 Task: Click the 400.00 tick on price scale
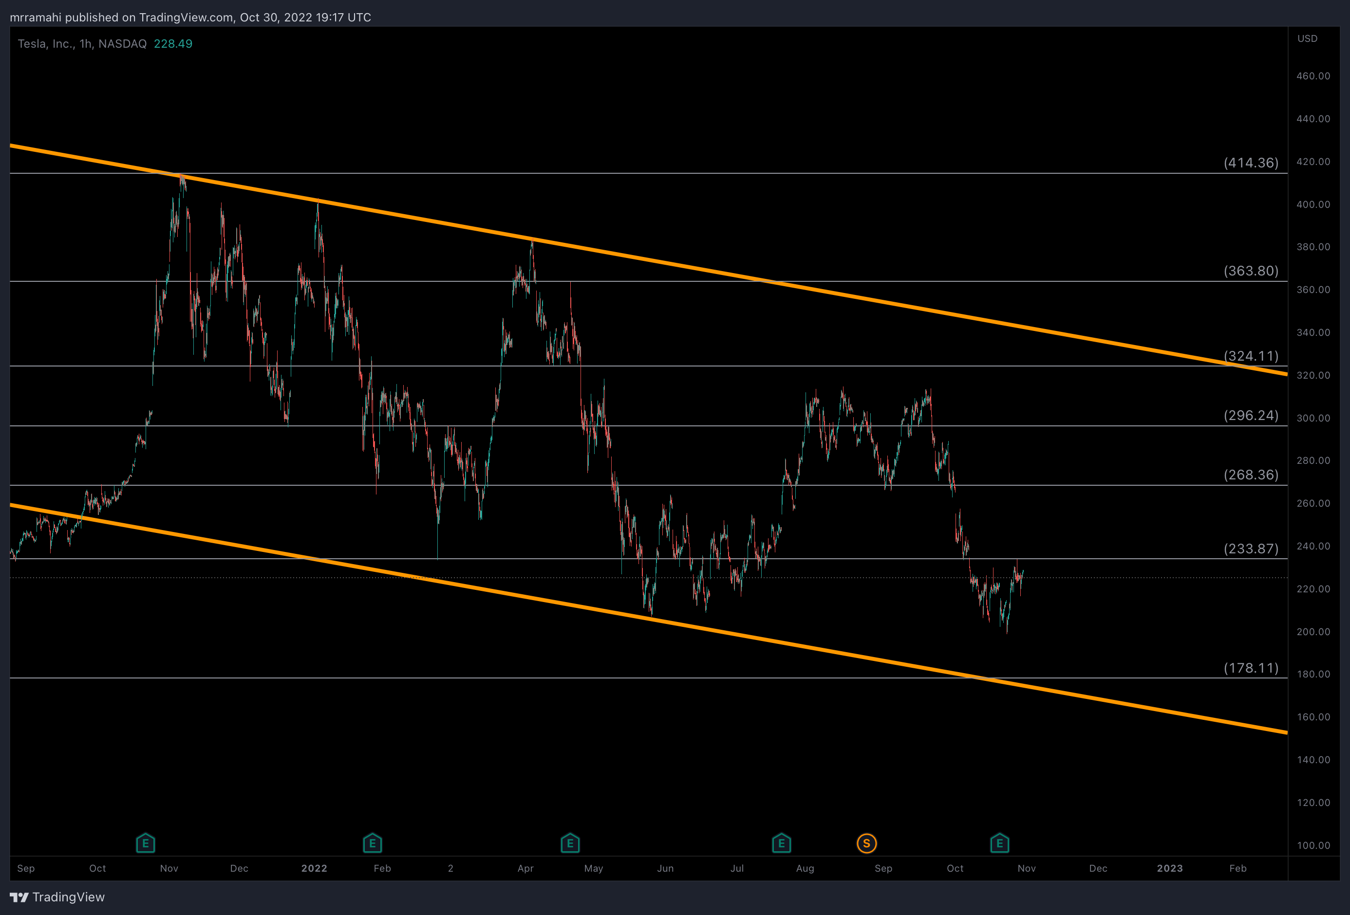(1313, 204)
